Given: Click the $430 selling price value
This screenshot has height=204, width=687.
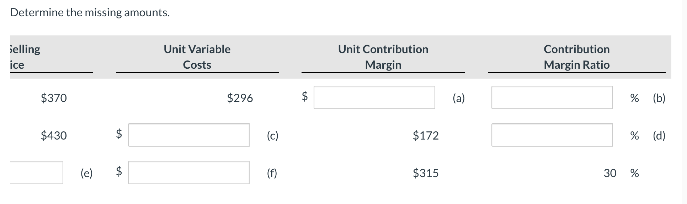Looking at the screenshot, I should pos(54,135).
